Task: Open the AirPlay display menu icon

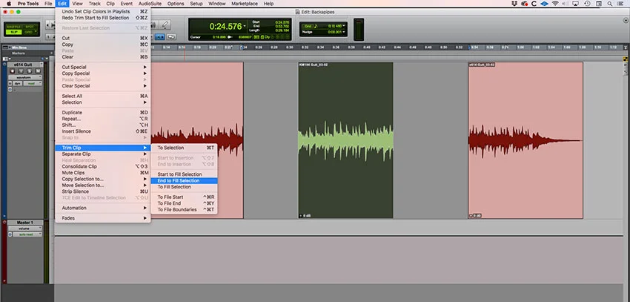Action: (575, 4)
